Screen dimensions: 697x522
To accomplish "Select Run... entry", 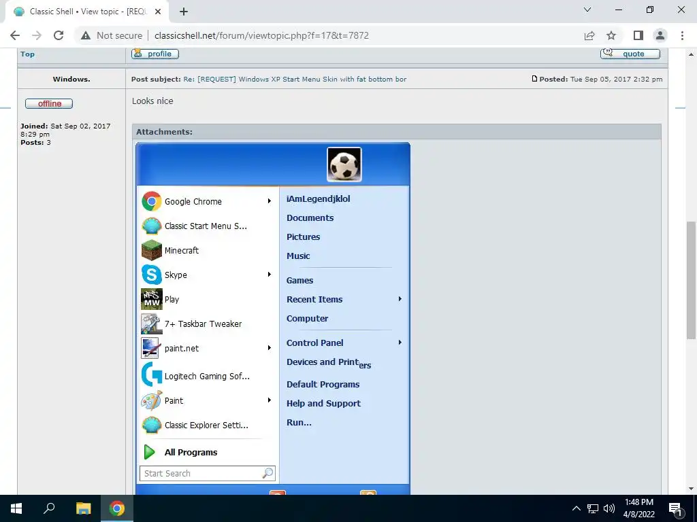I will point(299,423).
